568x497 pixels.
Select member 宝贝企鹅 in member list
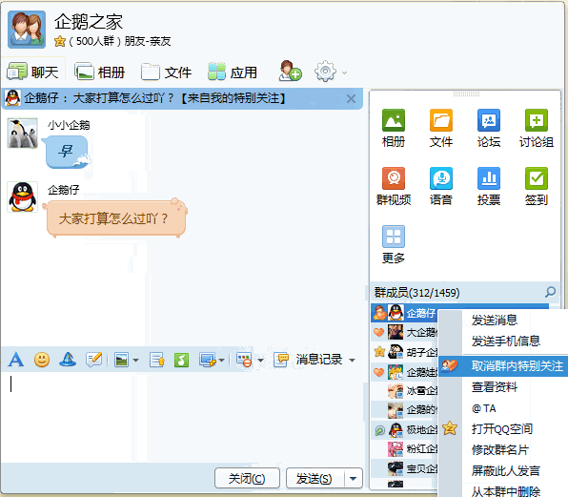[405, 468]
